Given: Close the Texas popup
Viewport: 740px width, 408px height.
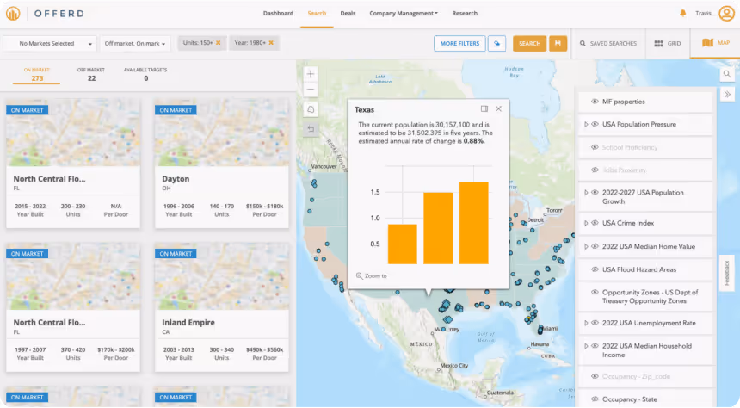Looking at the screenshot, I should click(x=498, y=109).
